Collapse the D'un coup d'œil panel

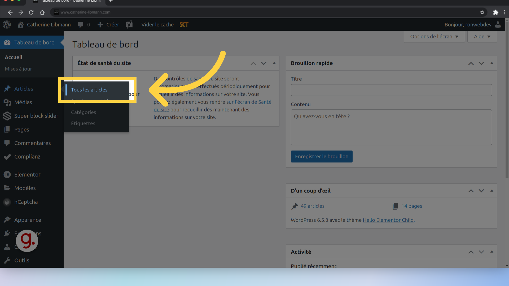[x=492, y=191]
